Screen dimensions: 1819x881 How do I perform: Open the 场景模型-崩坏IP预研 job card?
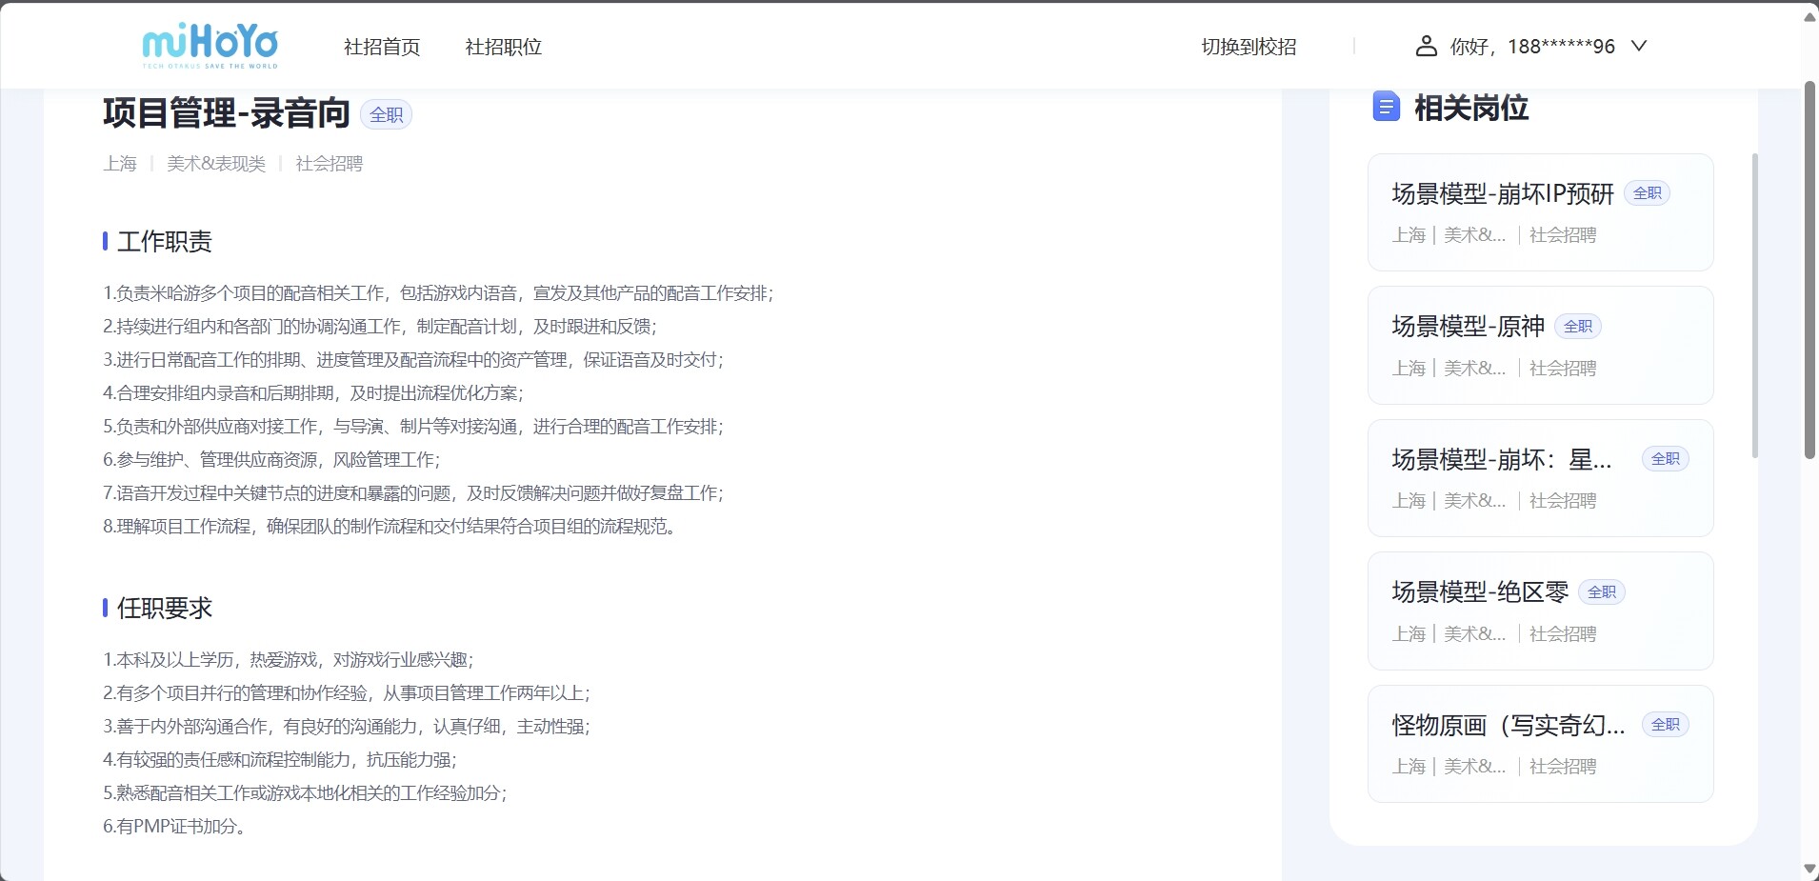[x=1540, y=212]
